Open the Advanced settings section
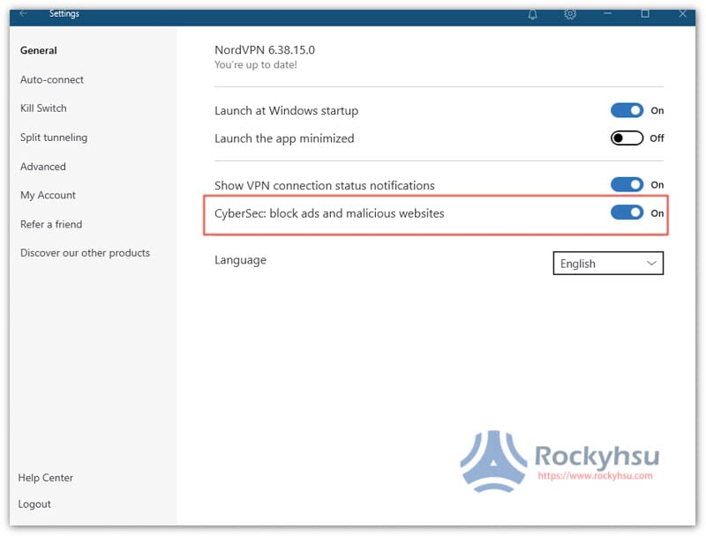 tap(42, 167)
